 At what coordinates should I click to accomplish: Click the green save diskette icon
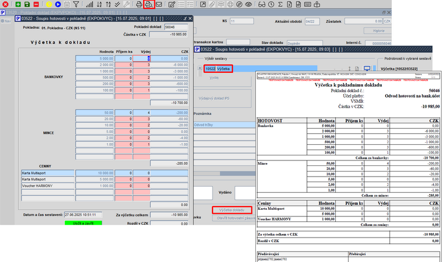pos(27,4)
